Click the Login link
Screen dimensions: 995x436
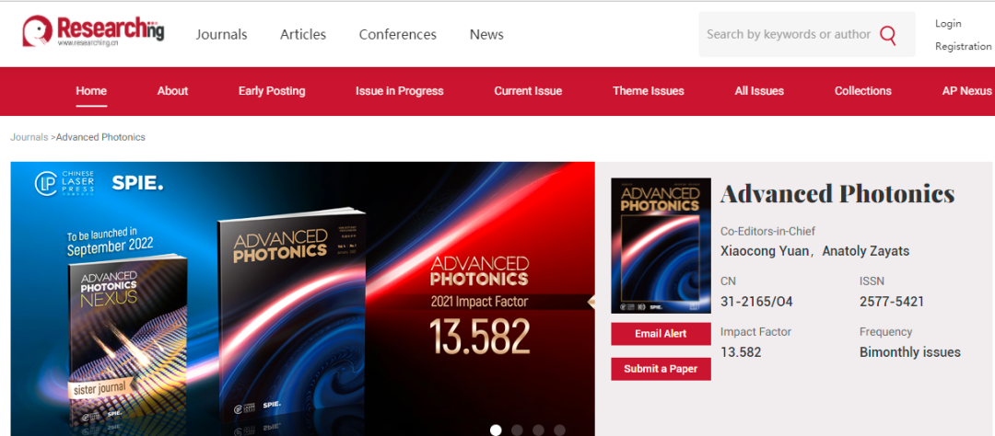click(948, 24)
